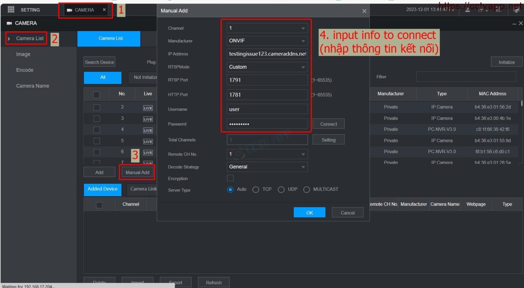524x288 pixels.
Task: Expand the RTSPMode dropdown set to Custom
Action: point(267,67)
